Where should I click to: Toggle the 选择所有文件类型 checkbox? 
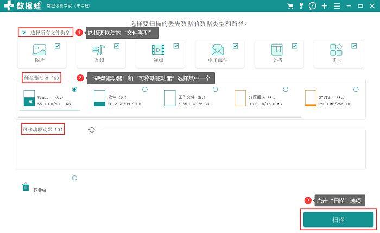coord(24,33)
